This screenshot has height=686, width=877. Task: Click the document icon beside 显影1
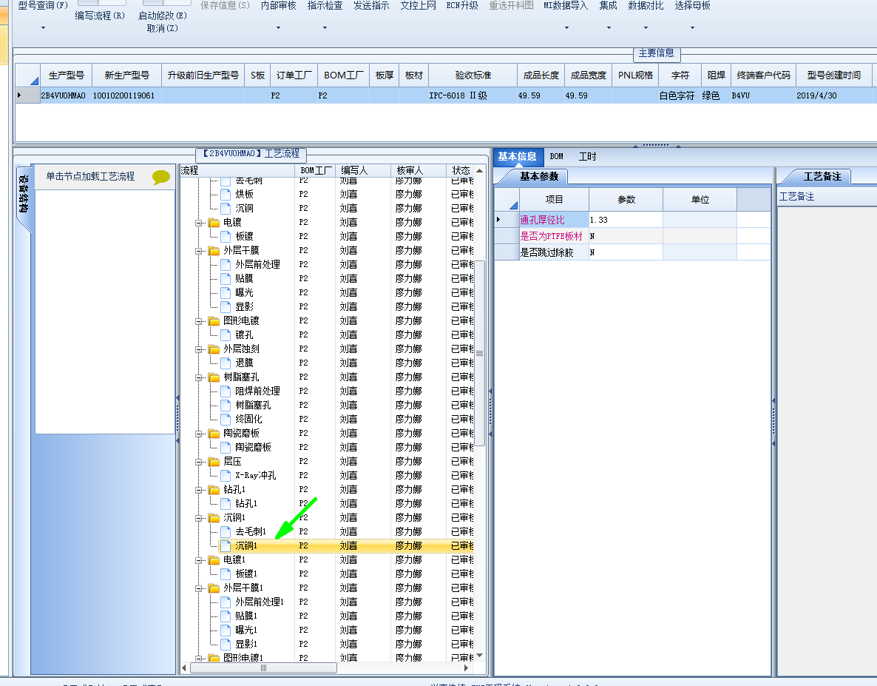click(x=226, y=644)
